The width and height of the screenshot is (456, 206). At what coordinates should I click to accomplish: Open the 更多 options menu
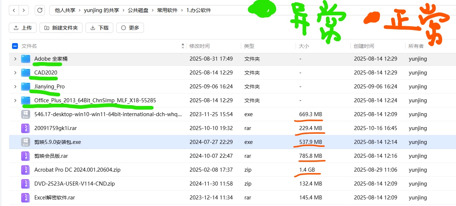[130, 28]
